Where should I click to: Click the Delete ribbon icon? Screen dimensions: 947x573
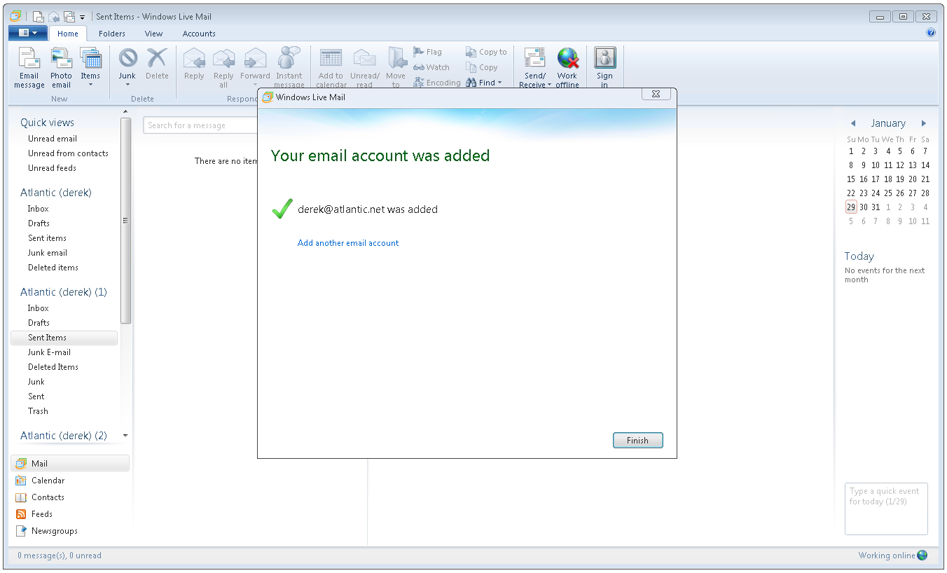(157, 64)
